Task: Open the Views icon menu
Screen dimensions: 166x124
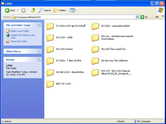Action: [73, 10]
